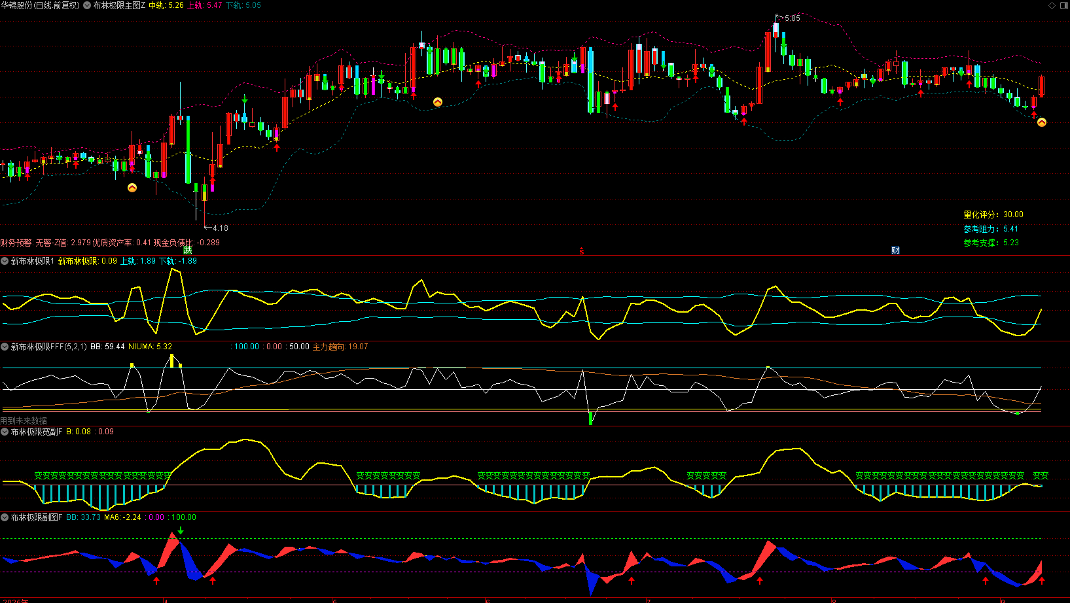Click the 新布林极限FFF(5,2,1) indicator name
Viewport: 1070px width, 603px height.
click(x=48, y=347)
